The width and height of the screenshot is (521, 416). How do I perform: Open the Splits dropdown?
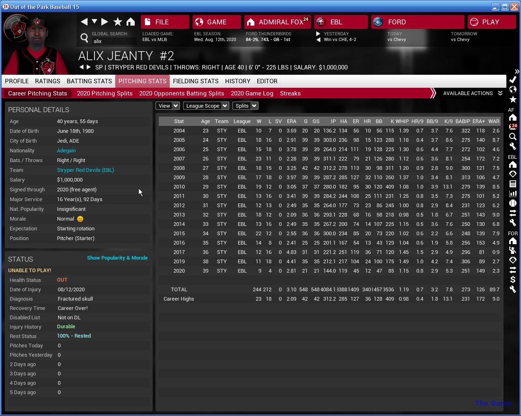245,106
